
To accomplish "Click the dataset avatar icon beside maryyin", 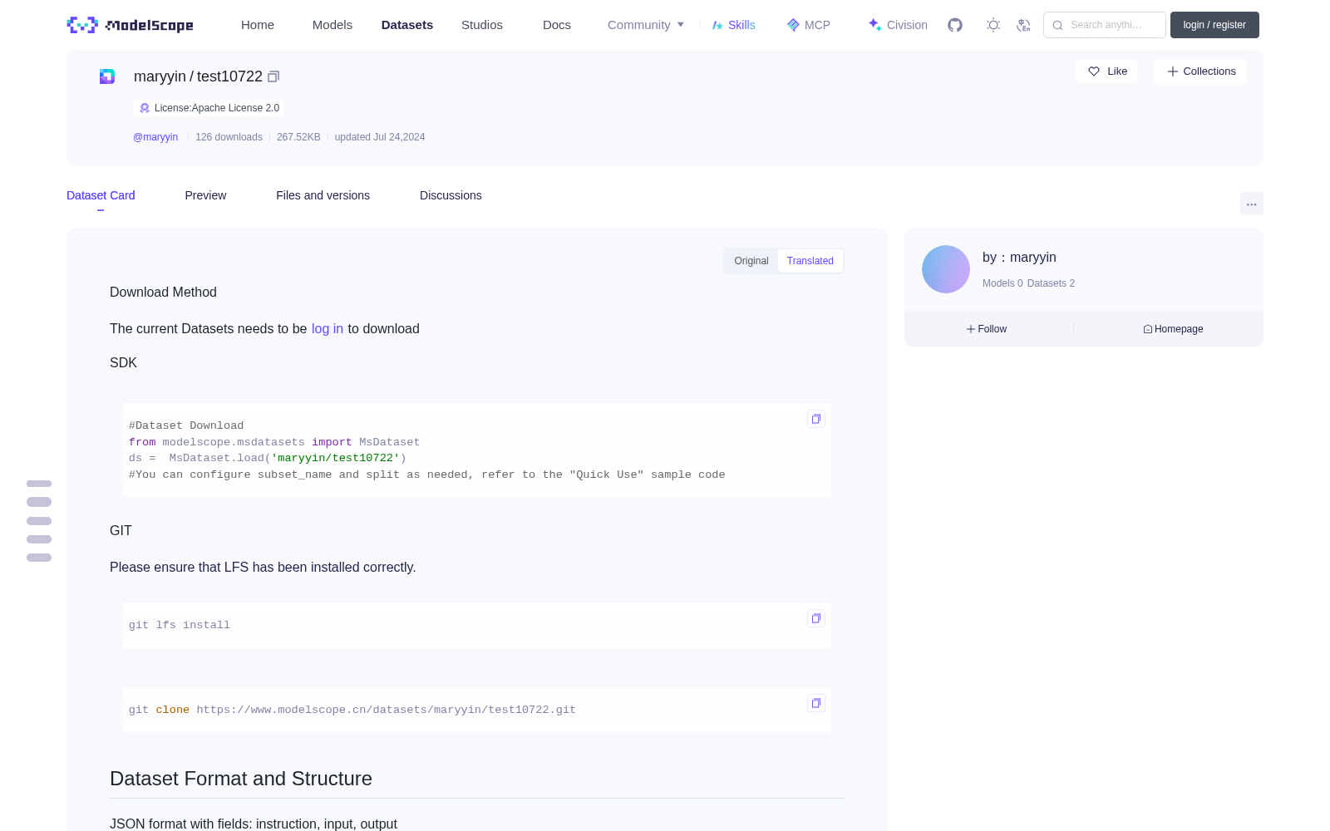I will [x=107, y=76].
